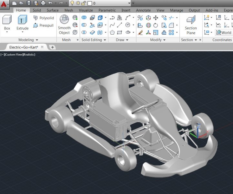The width and height of the screenshot is (233, 194).
Task: Open the Trim tool dropdown arrow
Action: click(x=177, y=17)
